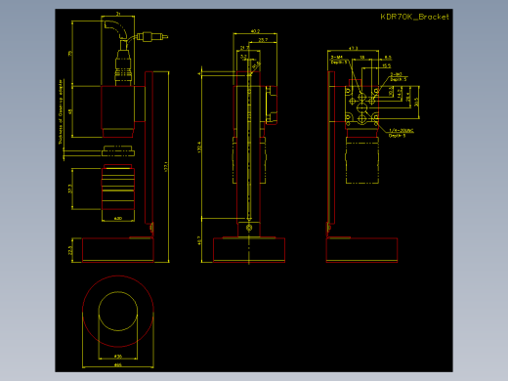
Task: Select the 37.2 lens height dimension
Action: 69,189
